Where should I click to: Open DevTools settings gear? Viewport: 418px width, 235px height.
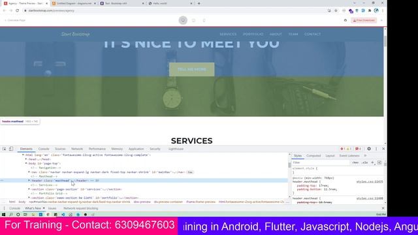[x=369, y=149]
